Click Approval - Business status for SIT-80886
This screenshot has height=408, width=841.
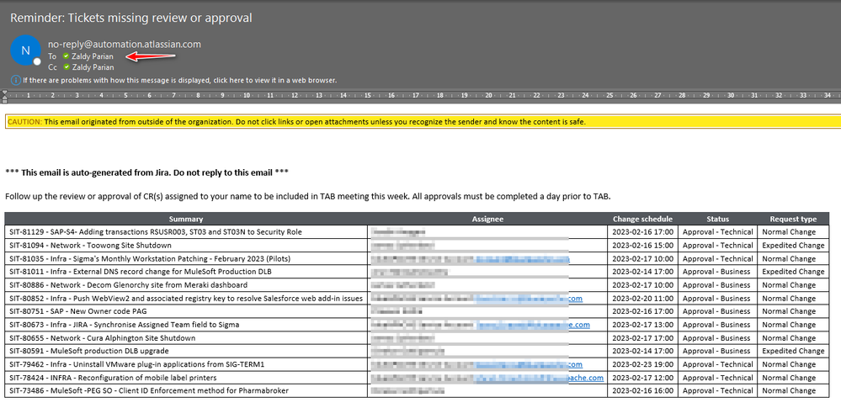click(x=716, y=284)
